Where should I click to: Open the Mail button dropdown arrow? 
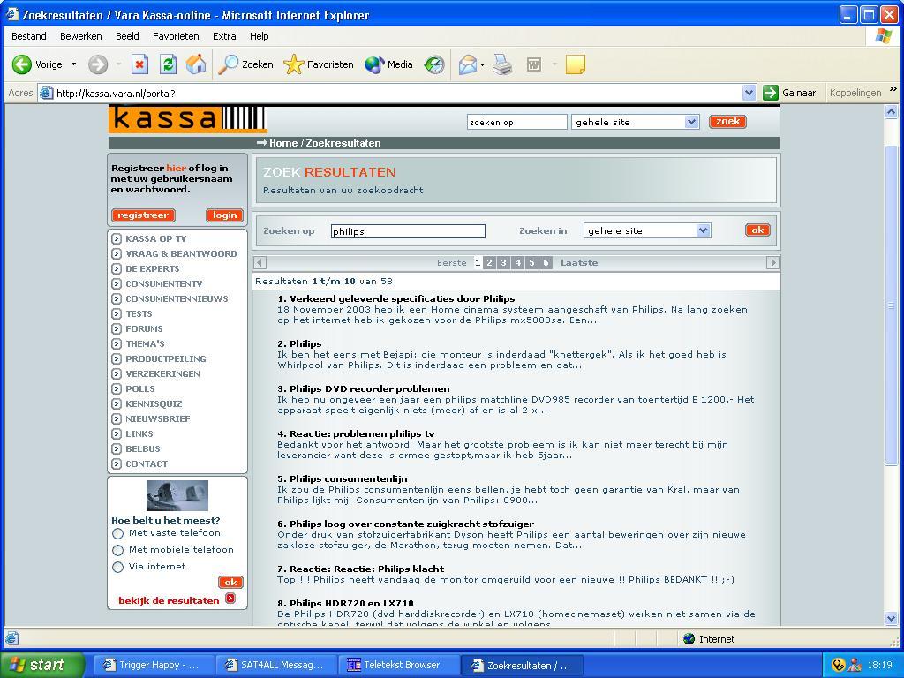pyautogui.click(x=483, y=64)
